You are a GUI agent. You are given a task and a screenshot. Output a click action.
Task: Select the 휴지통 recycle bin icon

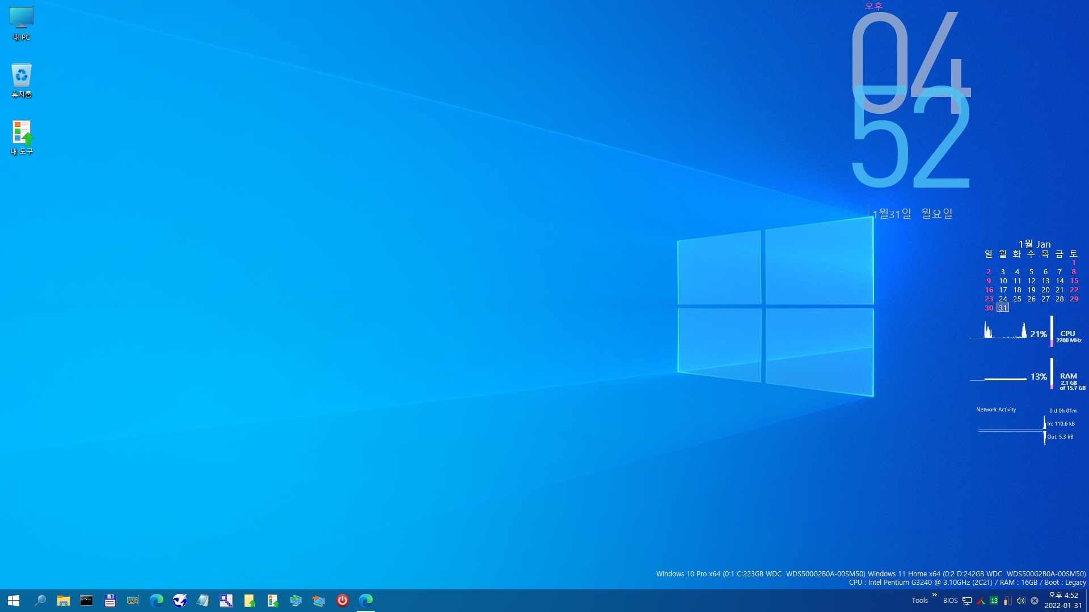click(x=22, y=80)
